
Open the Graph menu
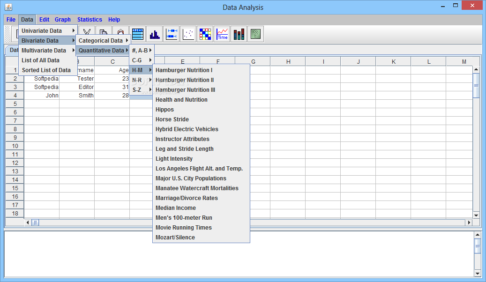[x=63, y=20]
